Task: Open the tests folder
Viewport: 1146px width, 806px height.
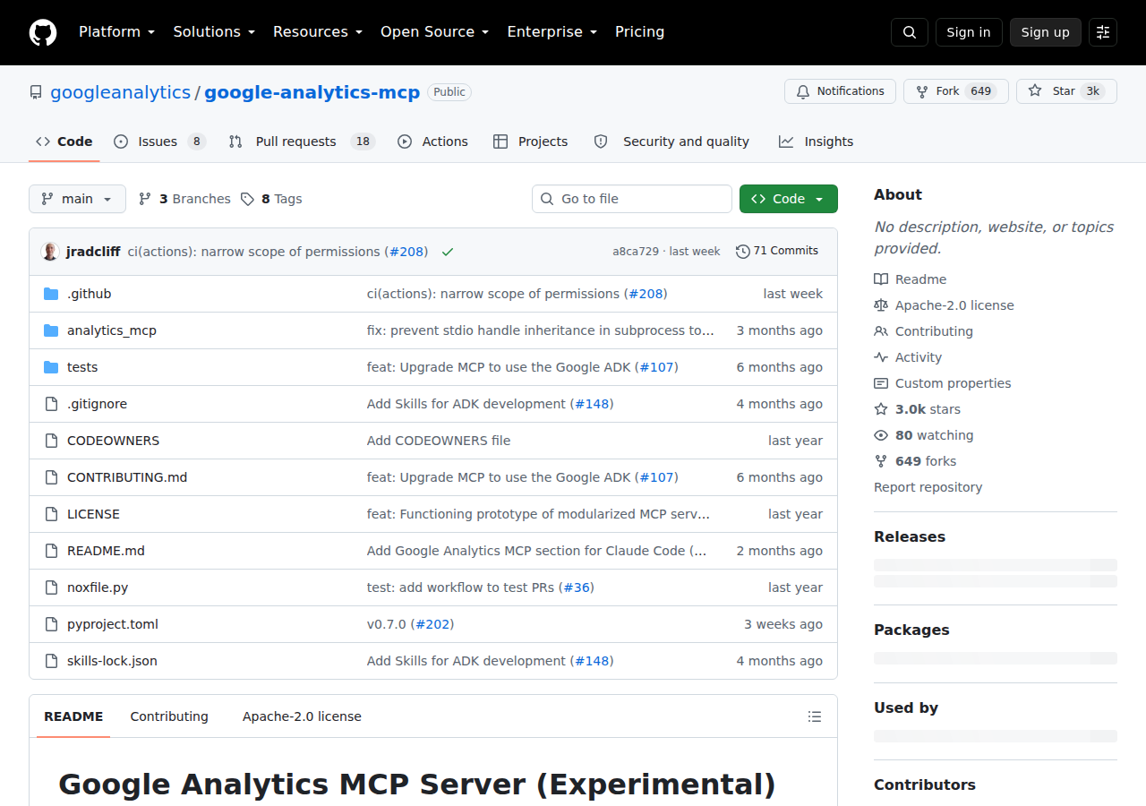Action: pyautogui.click(x=82, y=367)
